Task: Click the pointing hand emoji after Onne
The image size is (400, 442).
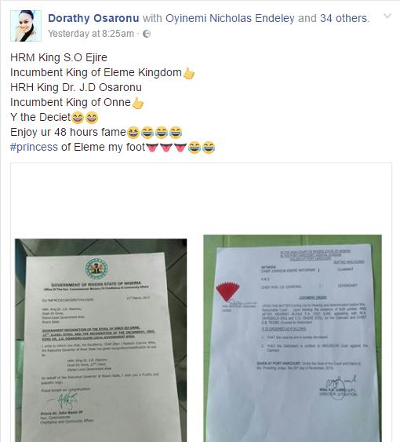Action: click(138, 103)
